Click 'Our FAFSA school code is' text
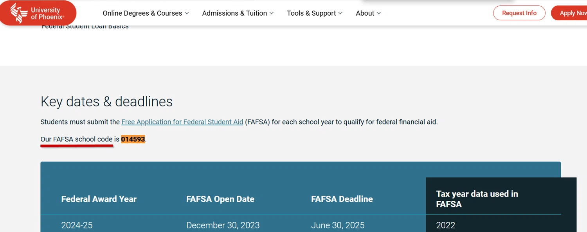This screenshot has height=232, width=587. pyautogui.click(x=80, y=139)
